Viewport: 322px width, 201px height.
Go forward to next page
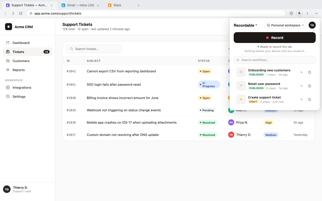click(x=13, y=13)
